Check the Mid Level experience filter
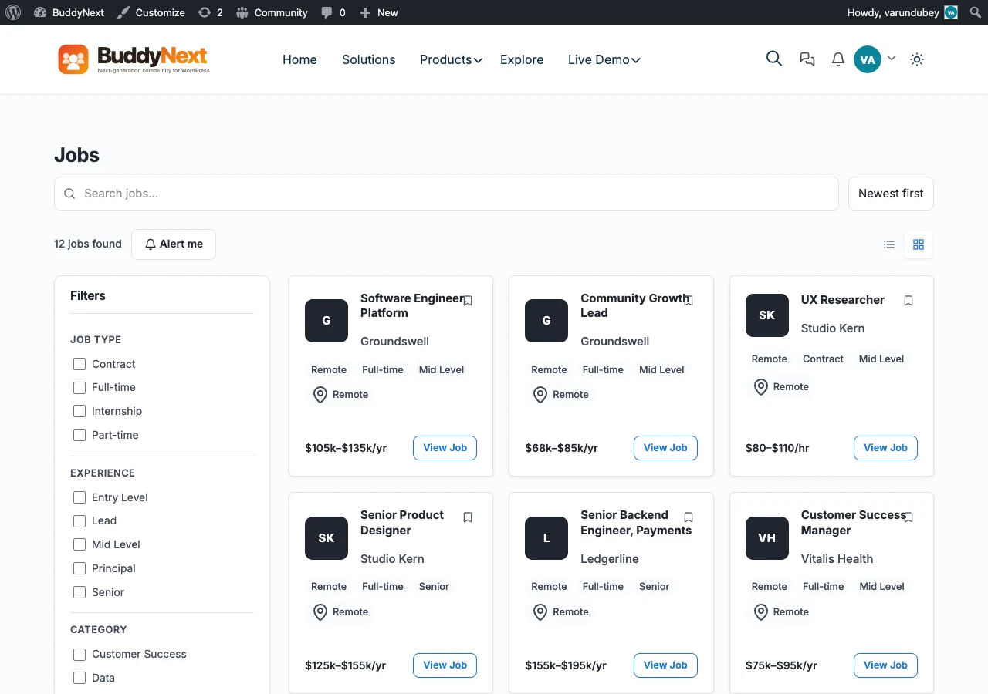Image resolution: width=988 pixels, height=694 pixels. click(79, 544)
